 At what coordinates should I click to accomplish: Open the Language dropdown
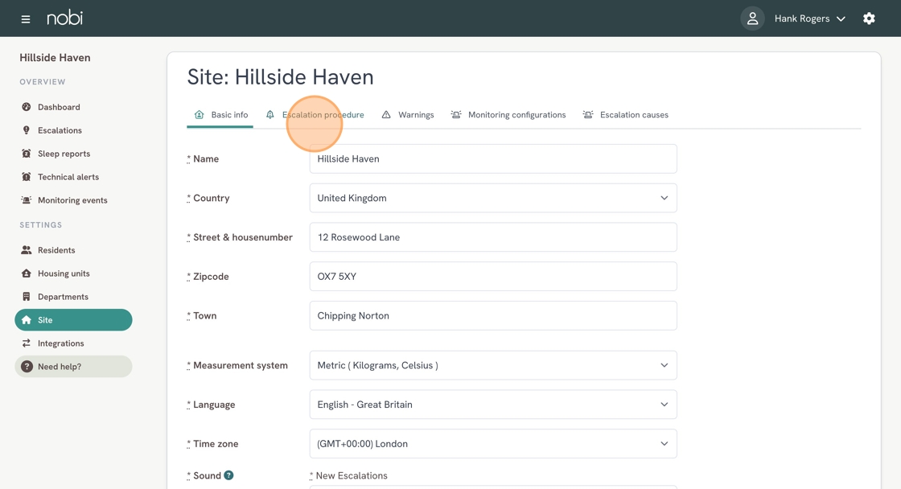pos(492,405)
